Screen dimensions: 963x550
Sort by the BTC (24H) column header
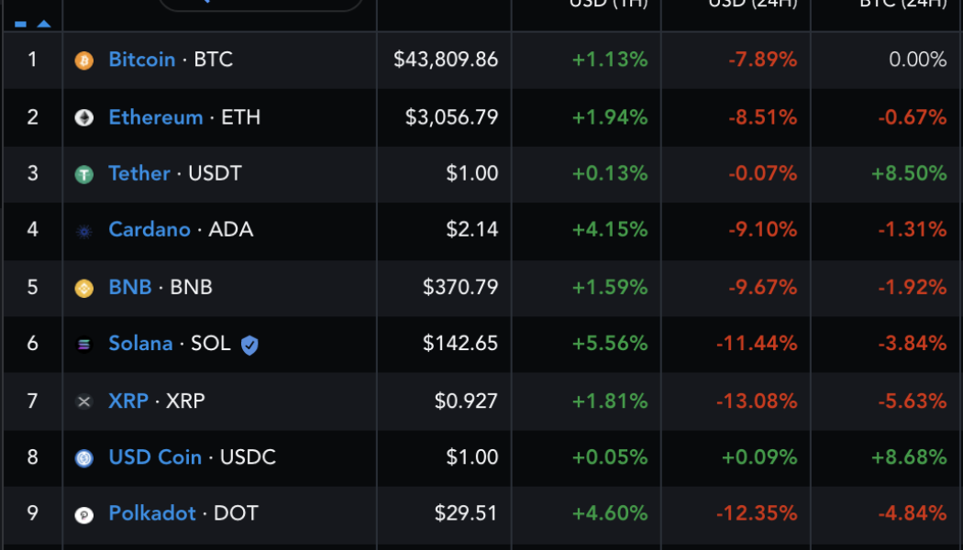pos(903,5)
